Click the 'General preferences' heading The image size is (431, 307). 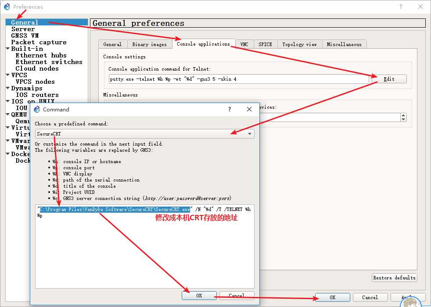[x=139, y=23]
